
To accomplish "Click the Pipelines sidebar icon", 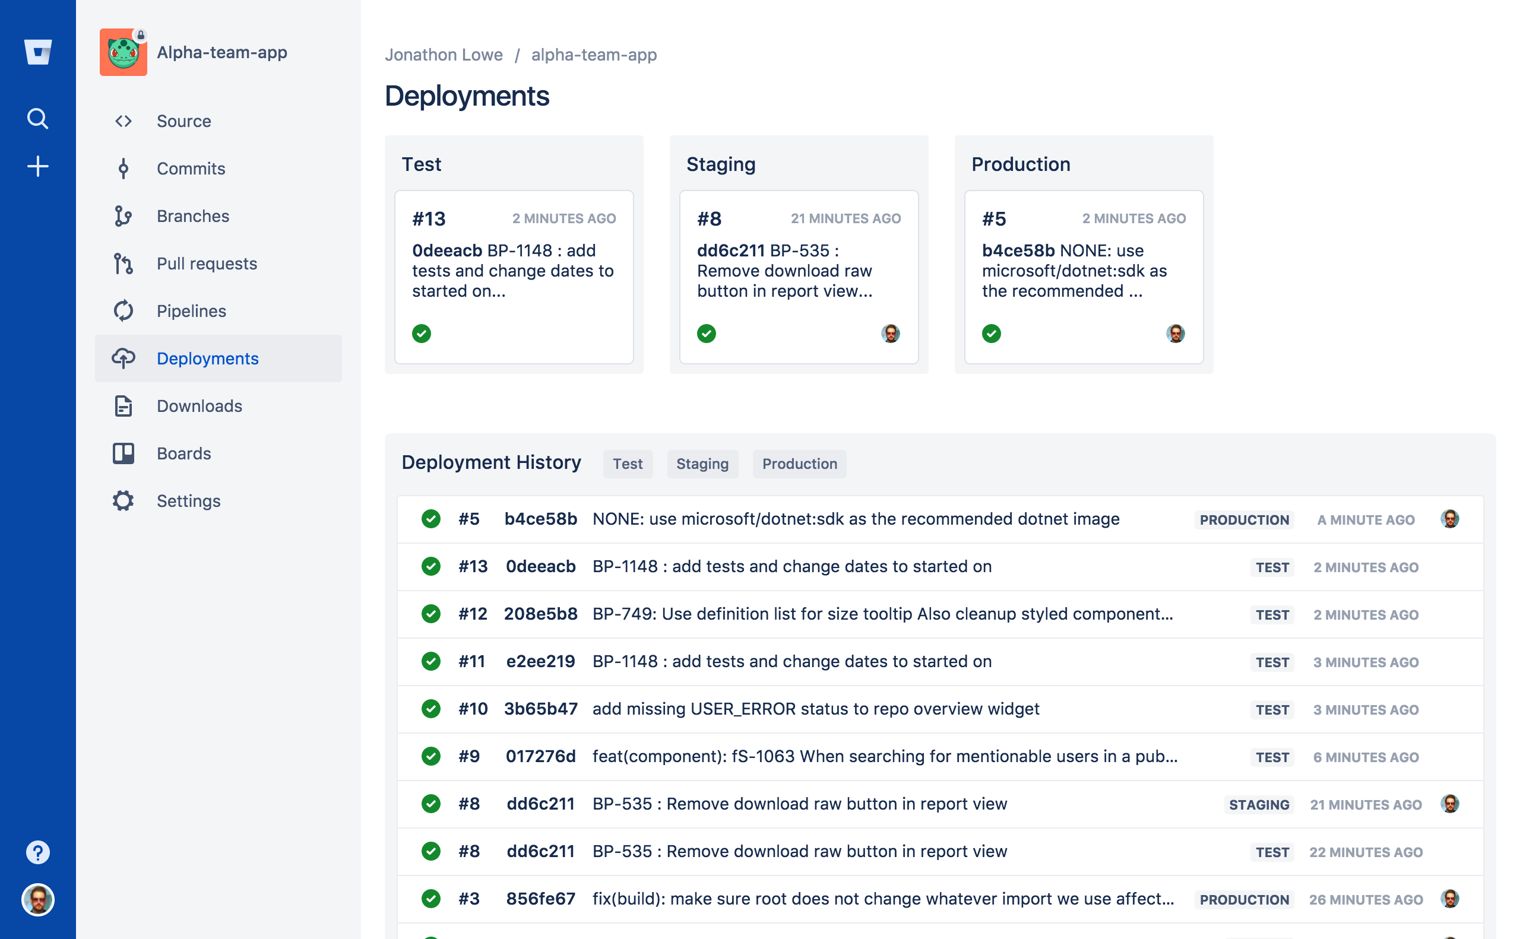I will click(123, 310).
